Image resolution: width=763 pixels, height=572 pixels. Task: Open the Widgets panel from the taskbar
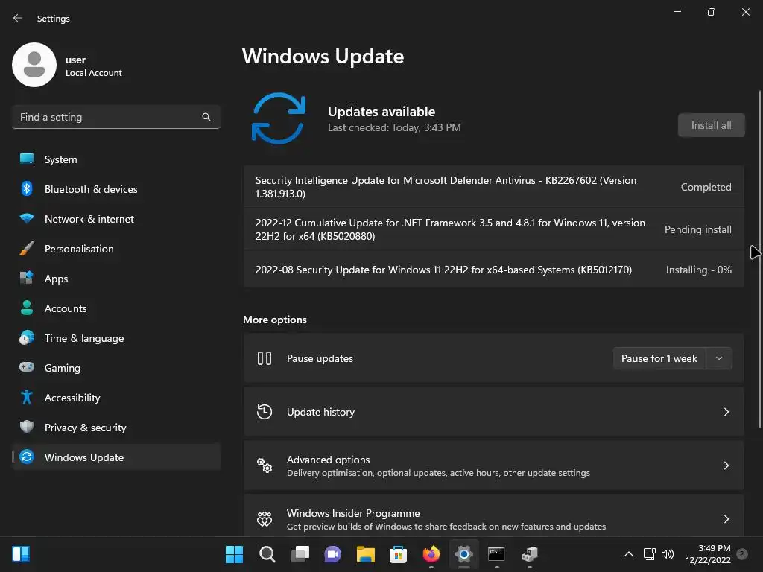click(x=21, y=554)
